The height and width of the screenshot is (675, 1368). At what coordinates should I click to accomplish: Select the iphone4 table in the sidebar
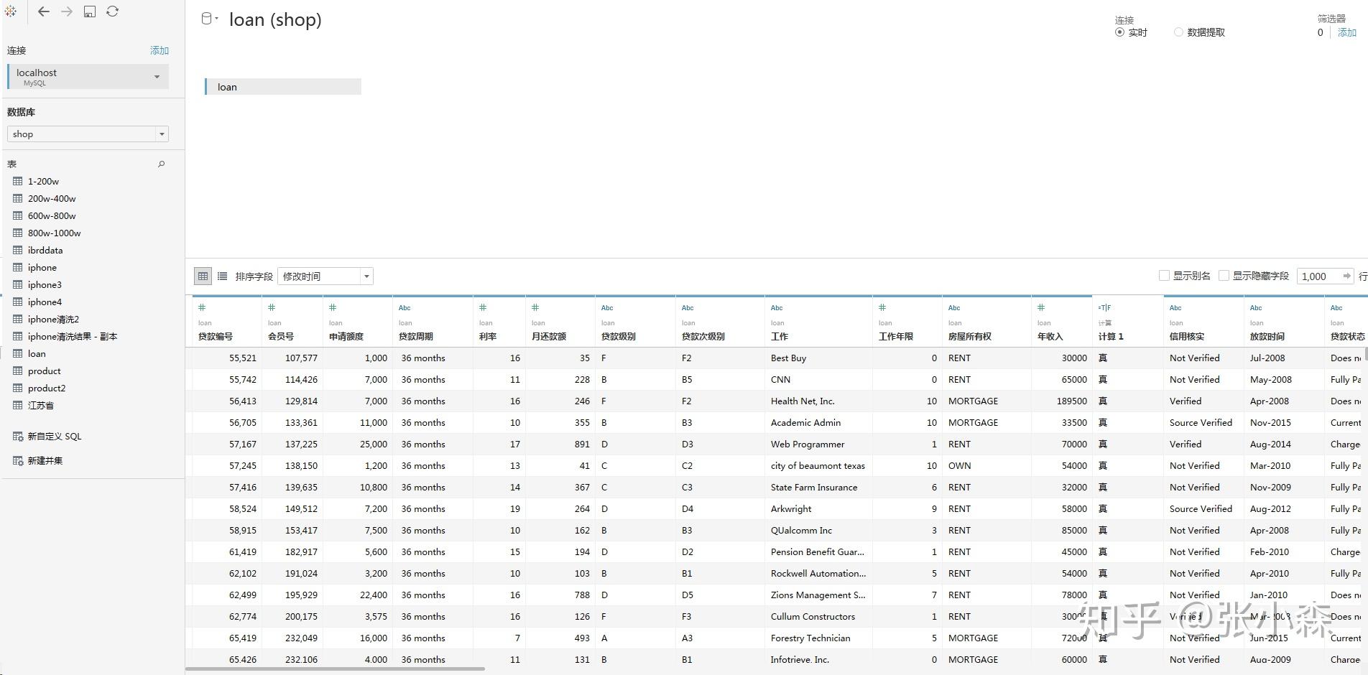tap(45, 302)
